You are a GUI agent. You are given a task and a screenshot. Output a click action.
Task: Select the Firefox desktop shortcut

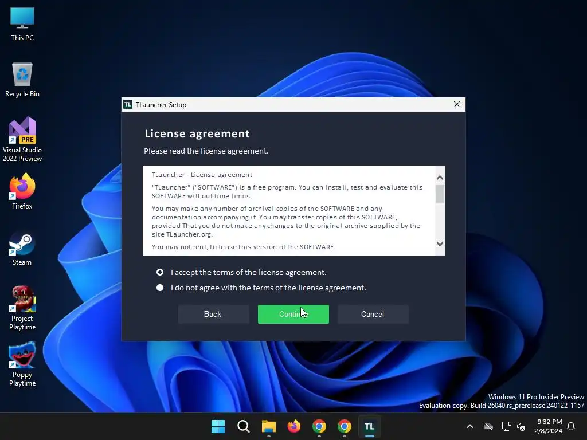(x=22, y=191)
